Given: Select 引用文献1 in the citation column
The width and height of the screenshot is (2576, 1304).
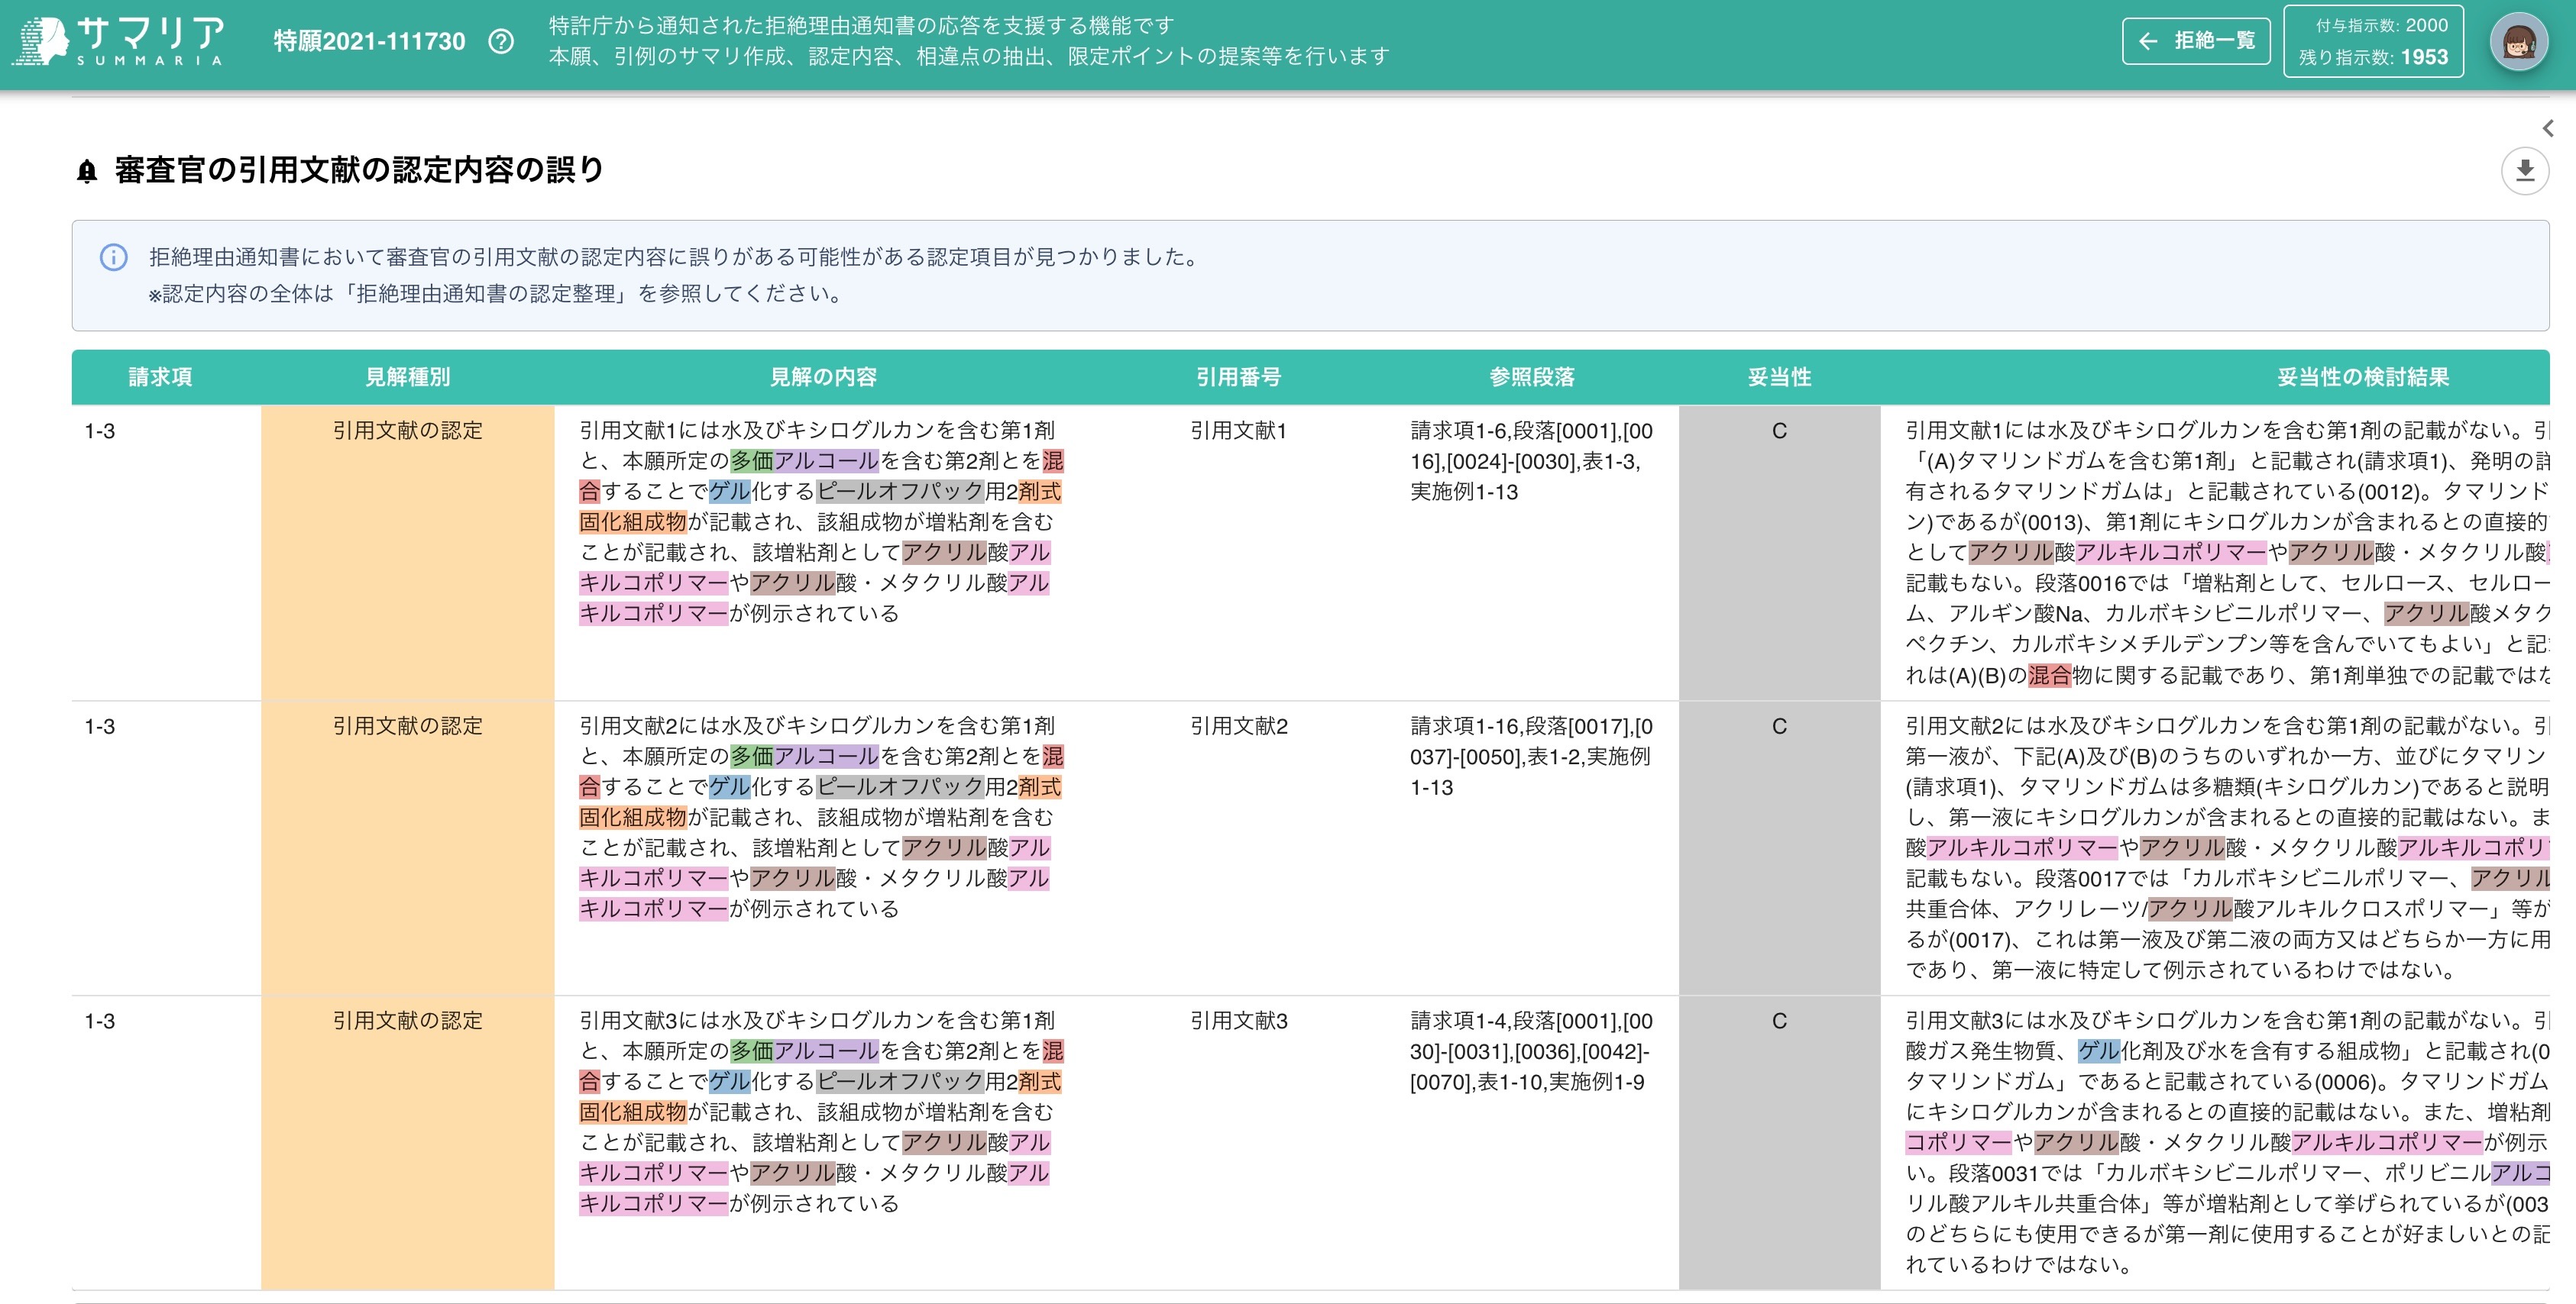Looking at the screenshot, I should pyautogui.click(x=1239, y=431).
